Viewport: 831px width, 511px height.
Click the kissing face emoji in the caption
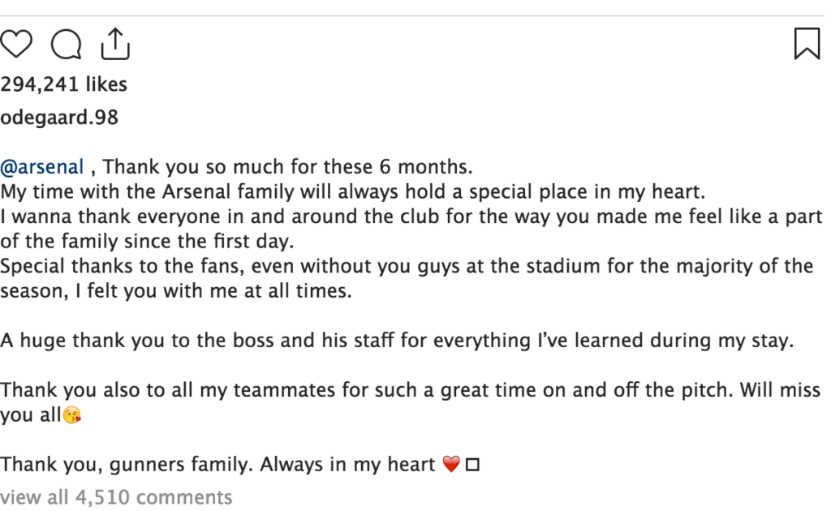pos(73,417)
